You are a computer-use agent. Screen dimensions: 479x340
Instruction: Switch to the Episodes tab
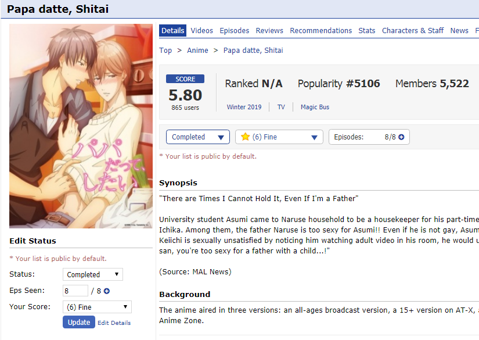coord(235,31)
